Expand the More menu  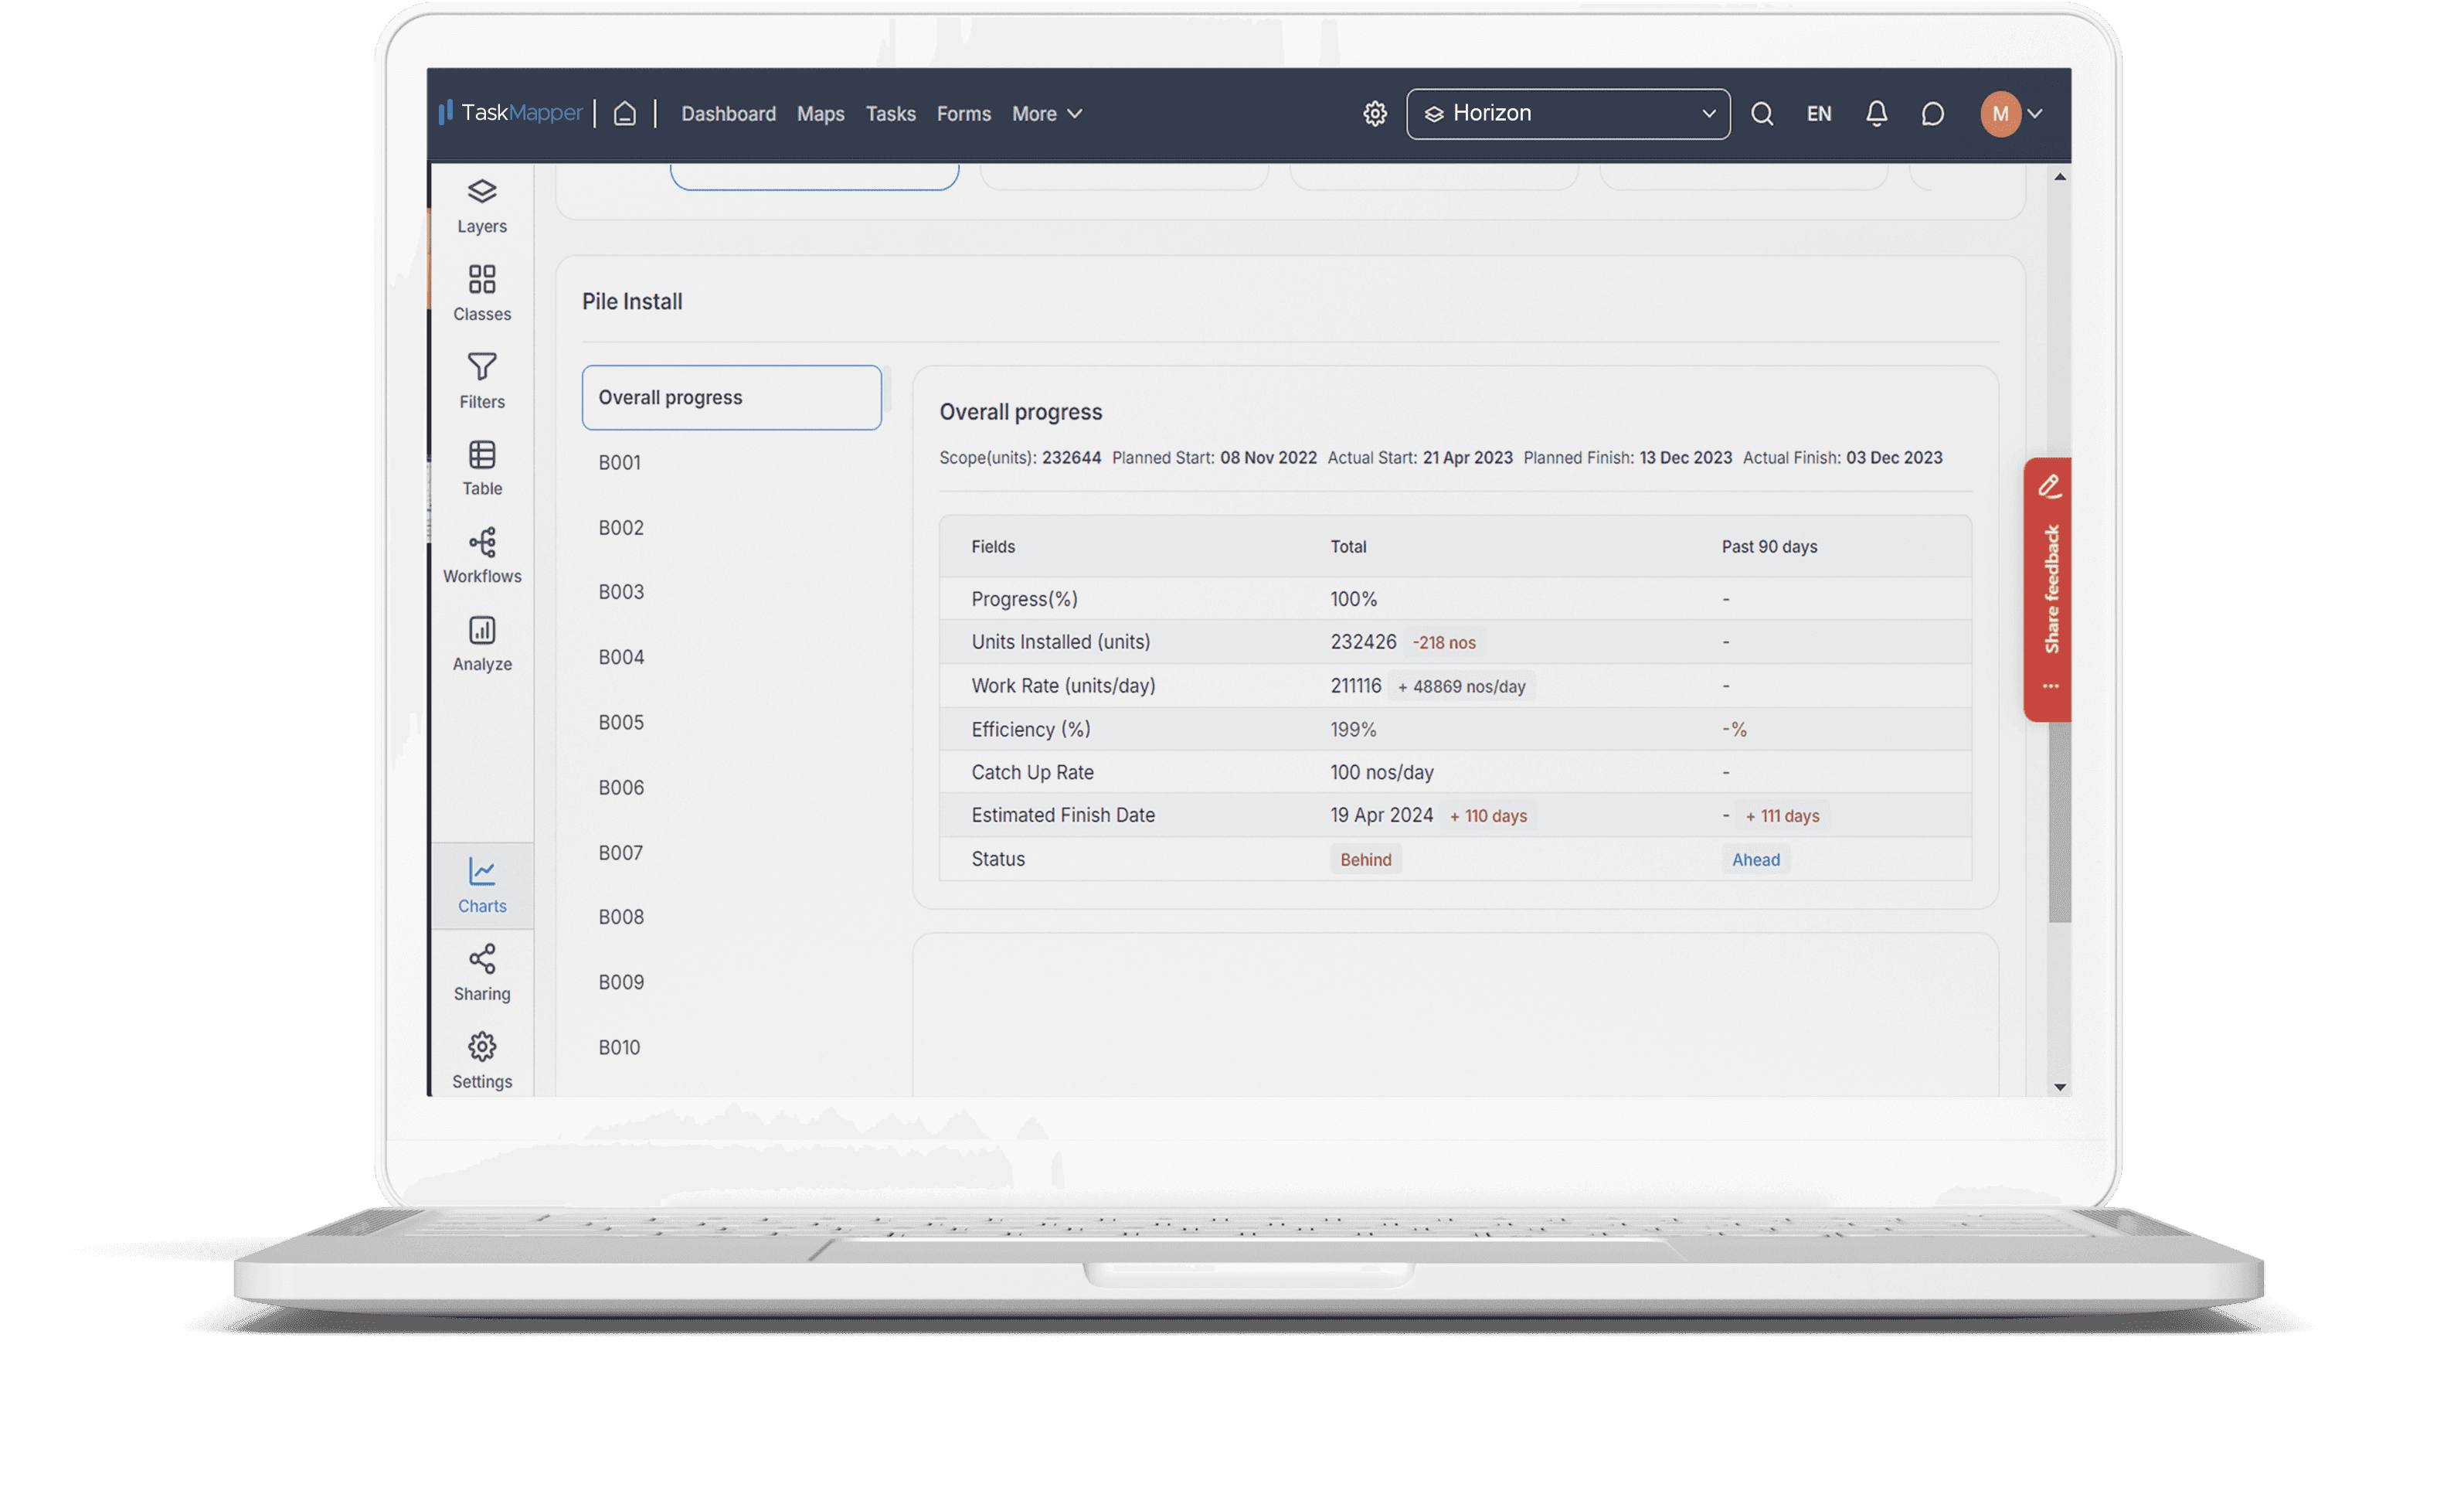point(1047,114)
